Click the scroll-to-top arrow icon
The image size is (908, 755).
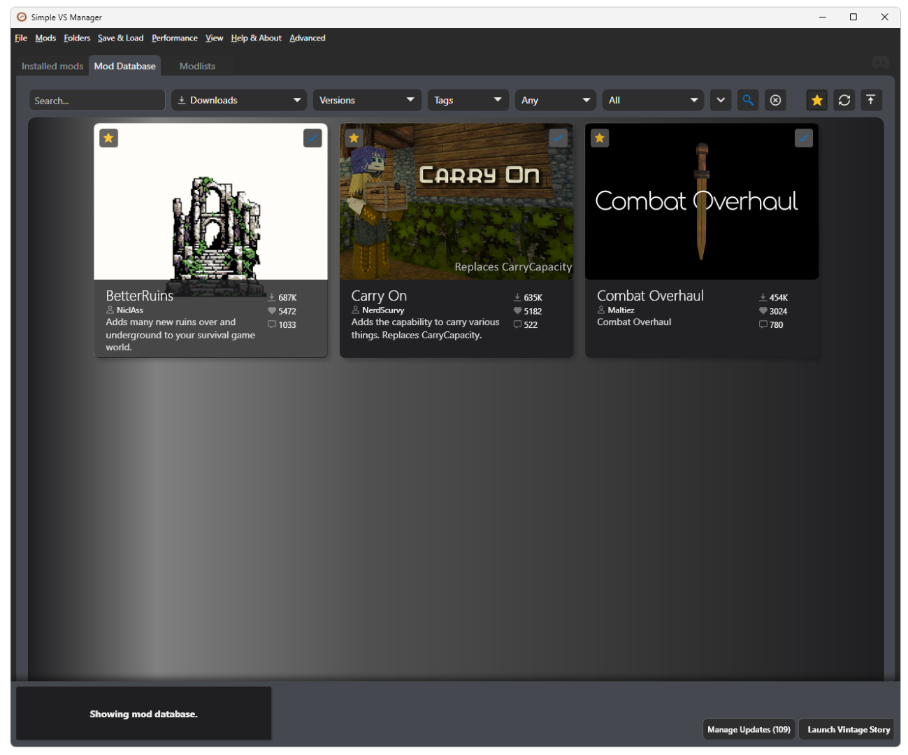[x=870, y=100]
